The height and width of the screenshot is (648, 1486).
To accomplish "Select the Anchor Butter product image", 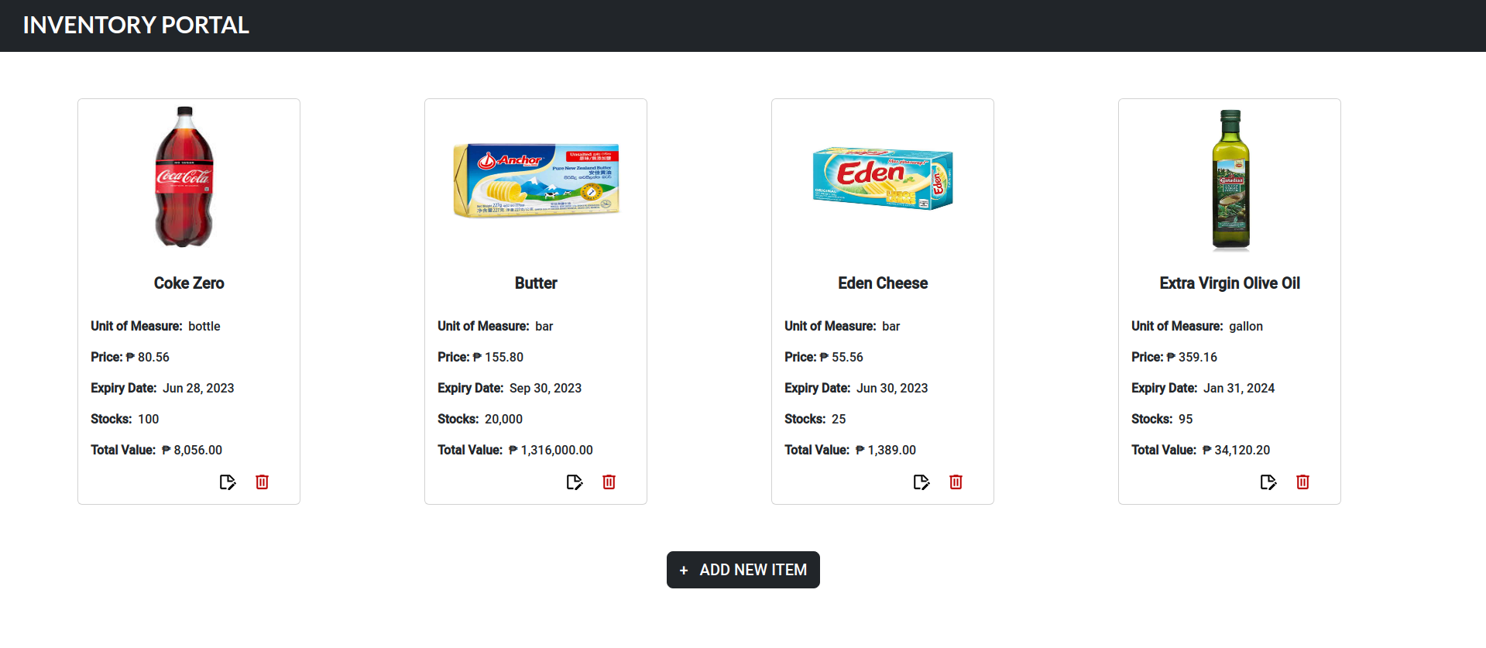I will (535, 180).
